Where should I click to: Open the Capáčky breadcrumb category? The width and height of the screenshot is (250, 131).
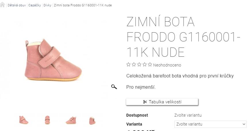click(34, 5)
